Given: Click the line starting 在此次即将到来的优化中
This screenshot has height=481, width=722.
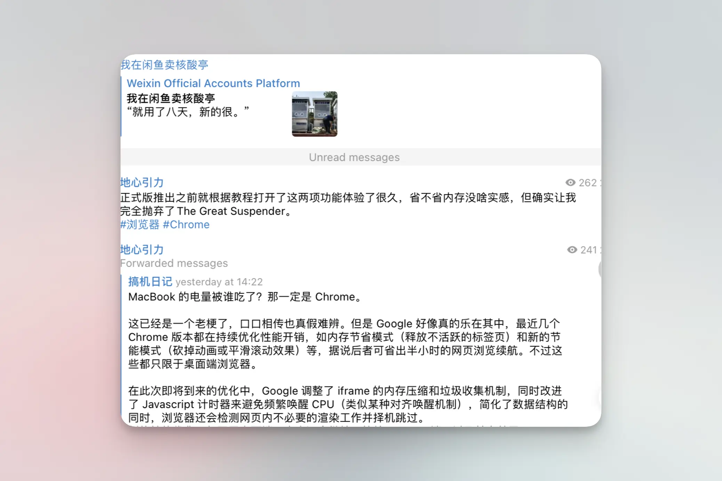Looking at the screenshot, I should click(x=345, y=391).
